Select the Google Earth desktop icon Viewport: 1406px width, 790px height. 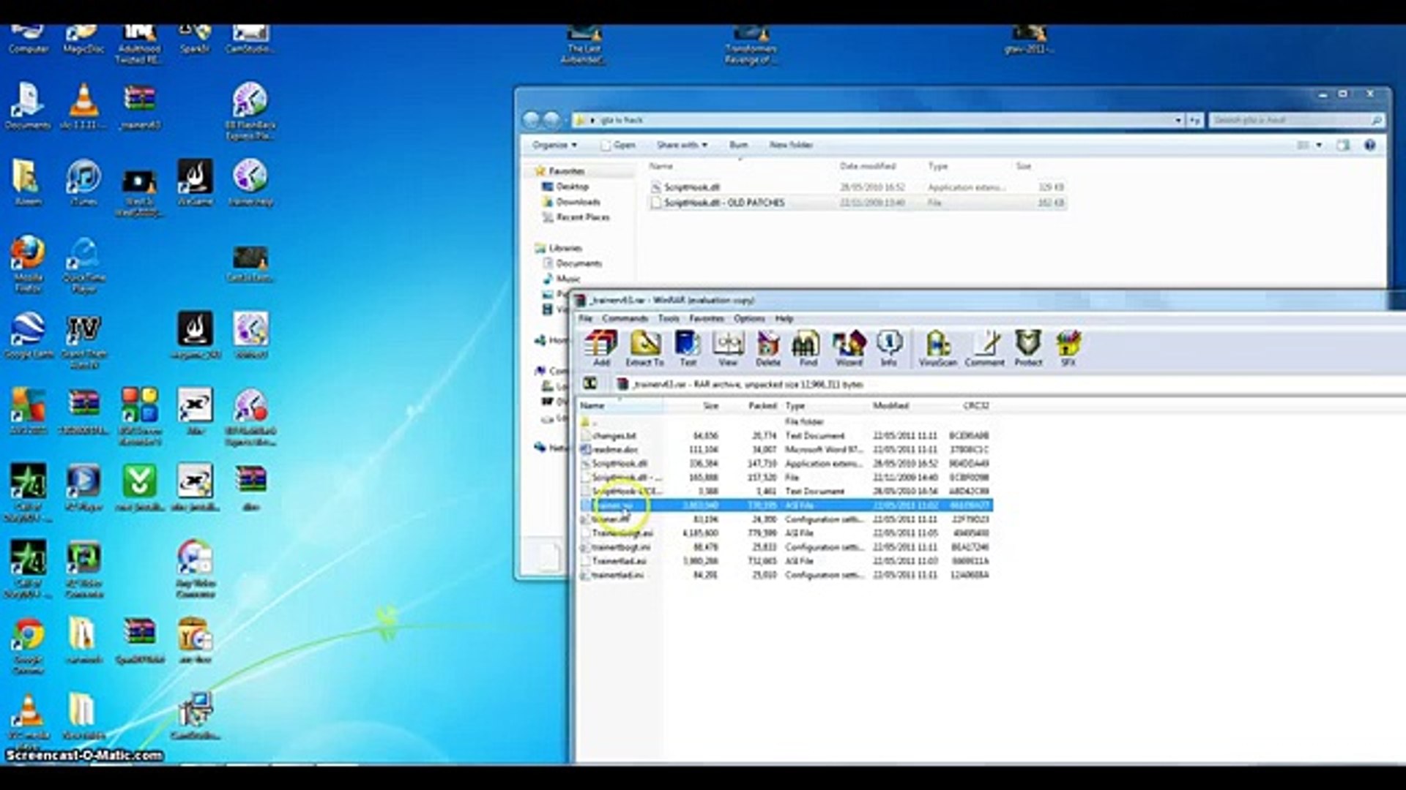[28, 336]
